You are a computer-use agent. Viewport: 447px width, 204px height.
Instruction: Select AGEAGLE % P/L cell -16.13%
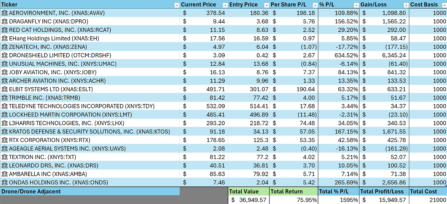(x=339, y=148)
